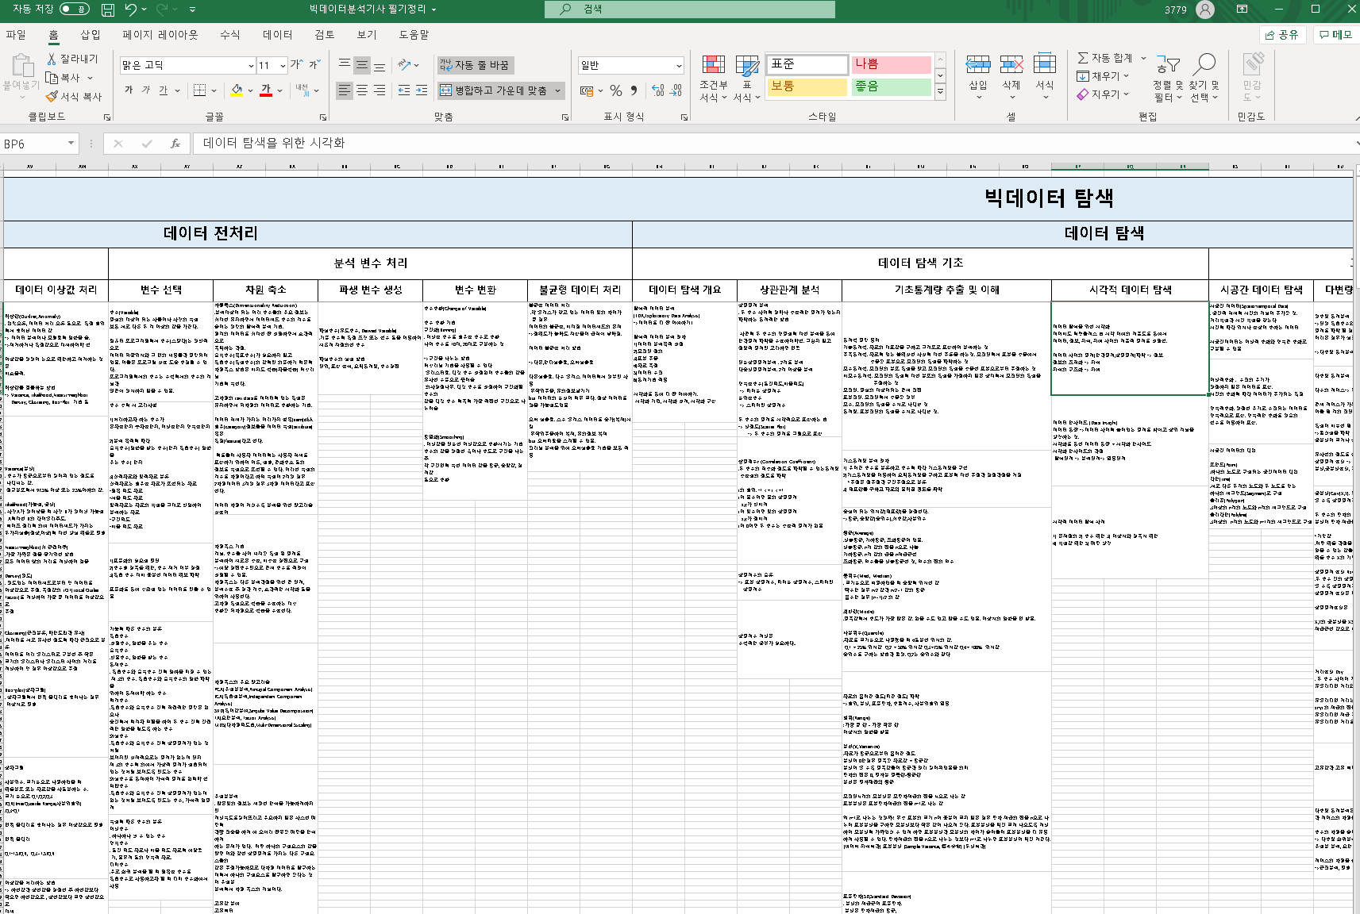1360x914 pixels.
Task: Click 자동 합계 AutoSum
Action: coord(1105,58)
